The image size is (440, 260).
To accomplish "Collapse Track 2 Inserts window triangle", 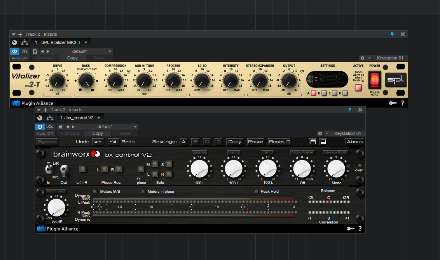I will coord(14,35).
